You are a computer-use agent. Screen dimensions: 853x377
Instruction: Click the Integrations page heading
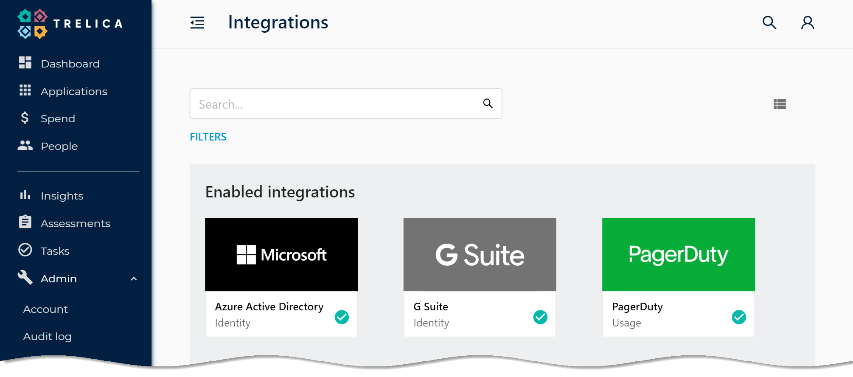click(278, 23)
